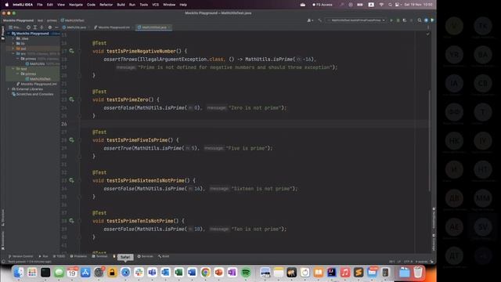Click the green Run button in toolbar

[391, 20]
